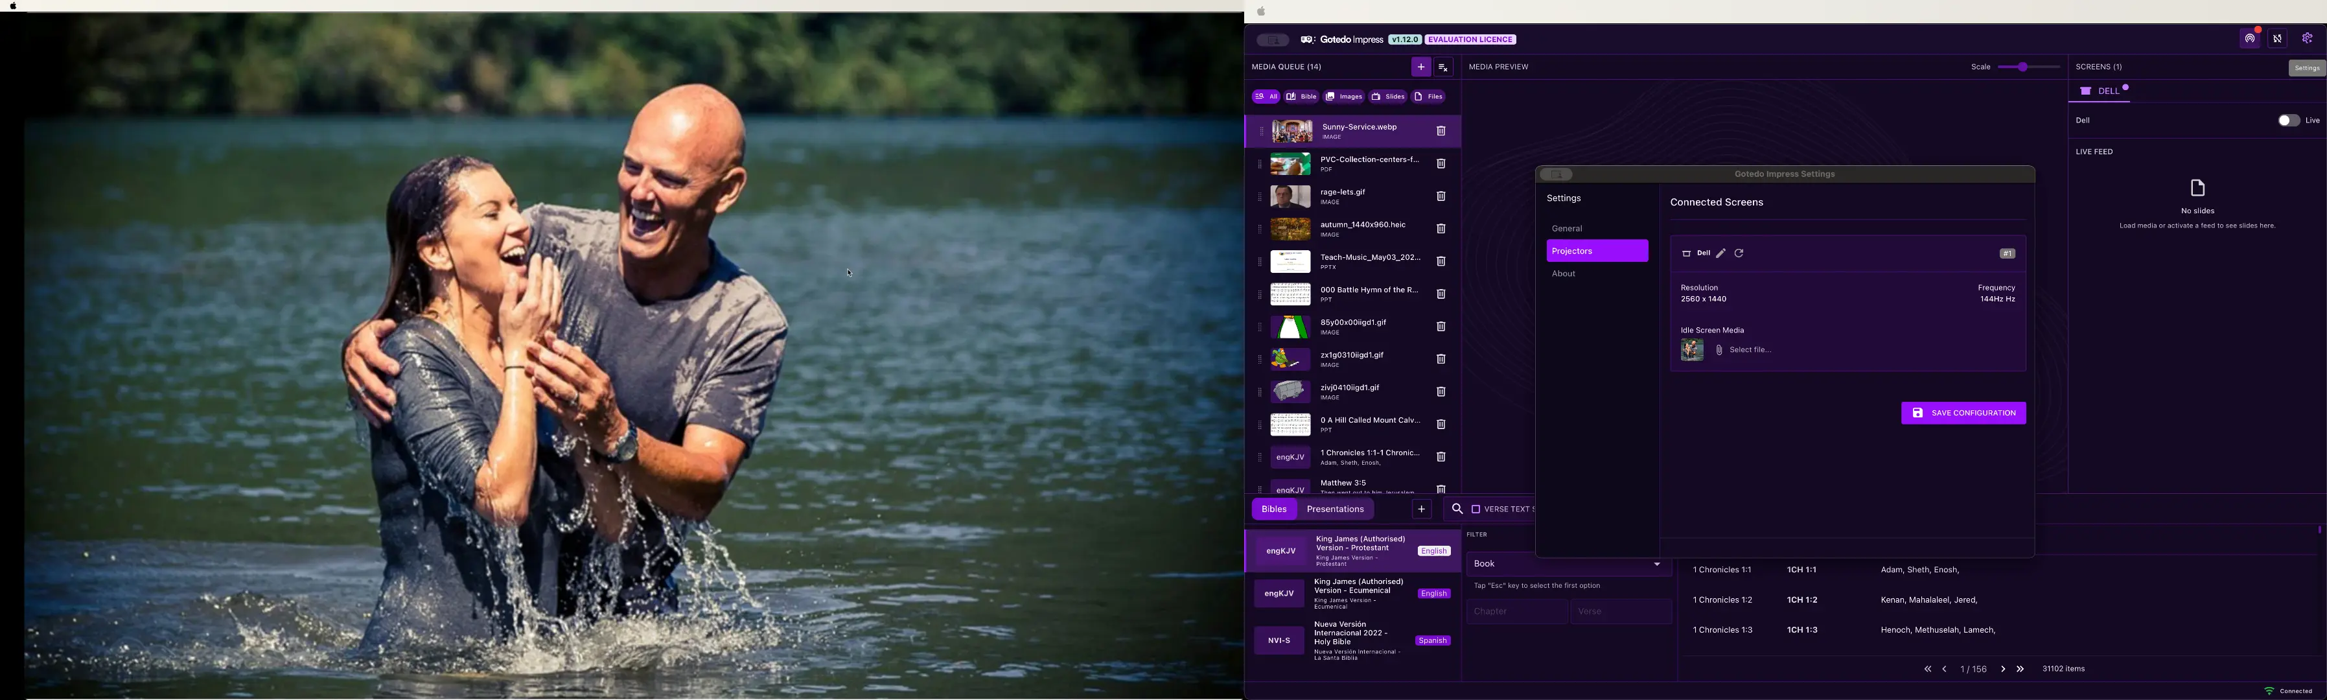This screenshot has width=2327, height=700.
Task: Switch to the Presentations tab
Action: tap(1335, 509)
